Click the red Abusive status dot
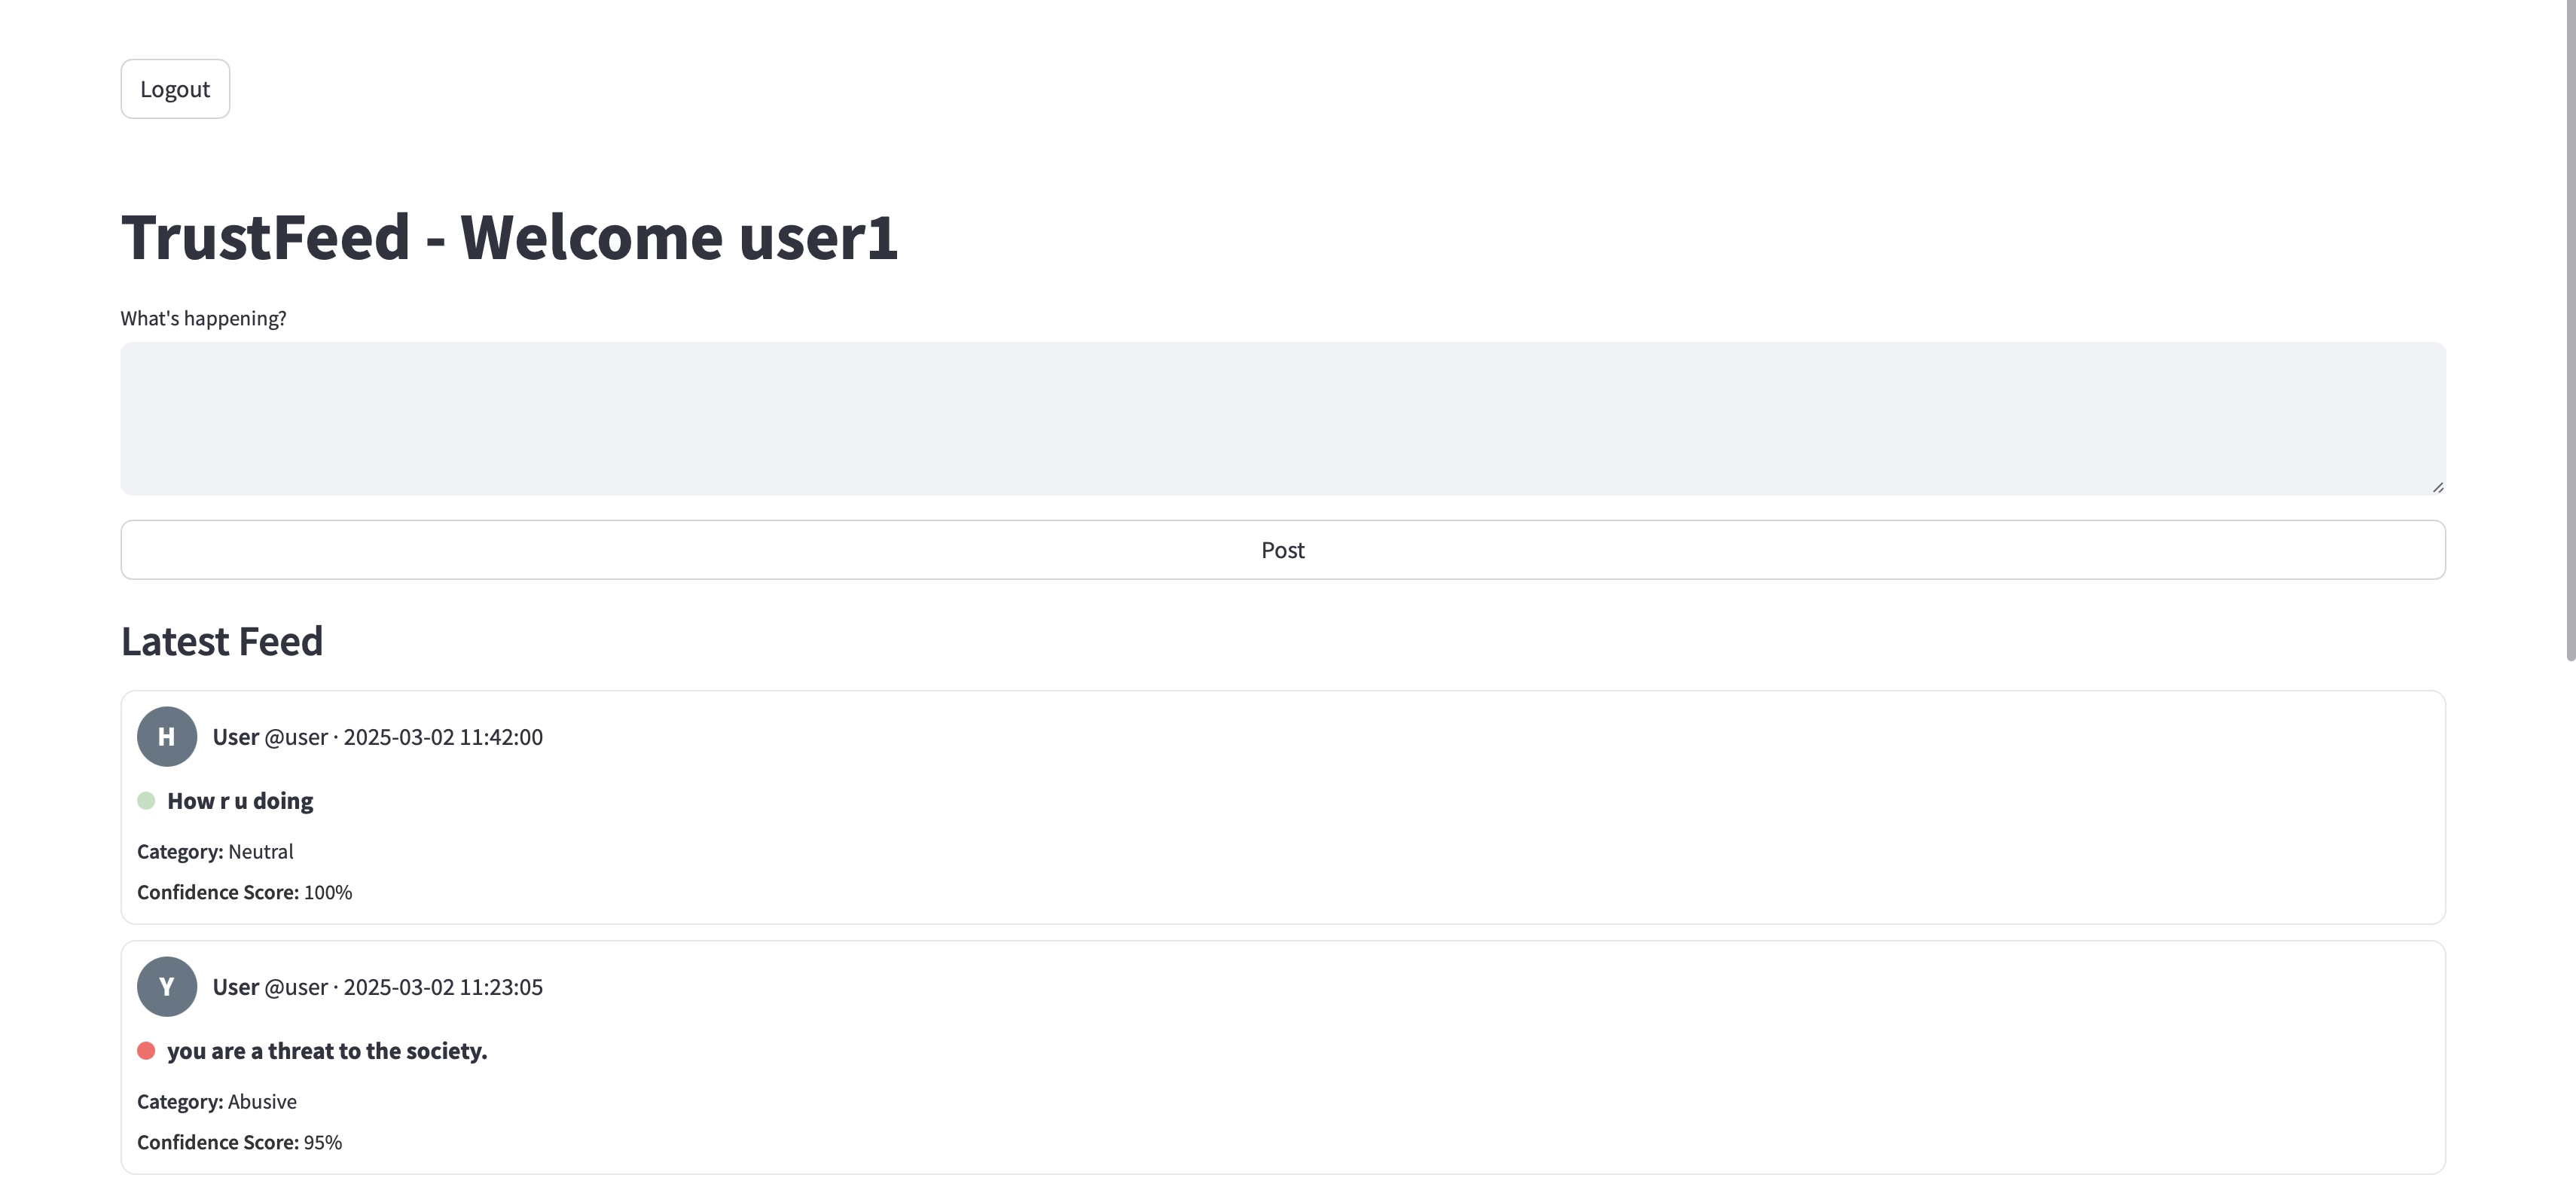 tap(146, 1050)
